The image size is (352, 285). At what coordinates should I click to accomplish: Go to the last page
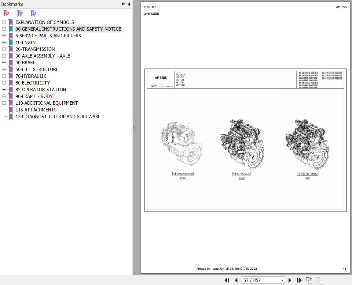(299, 280)
